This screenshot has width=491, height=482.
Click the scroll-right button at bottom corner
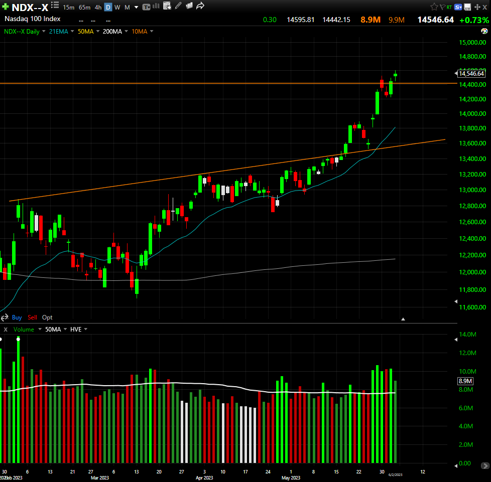click(x=485, y=466)
